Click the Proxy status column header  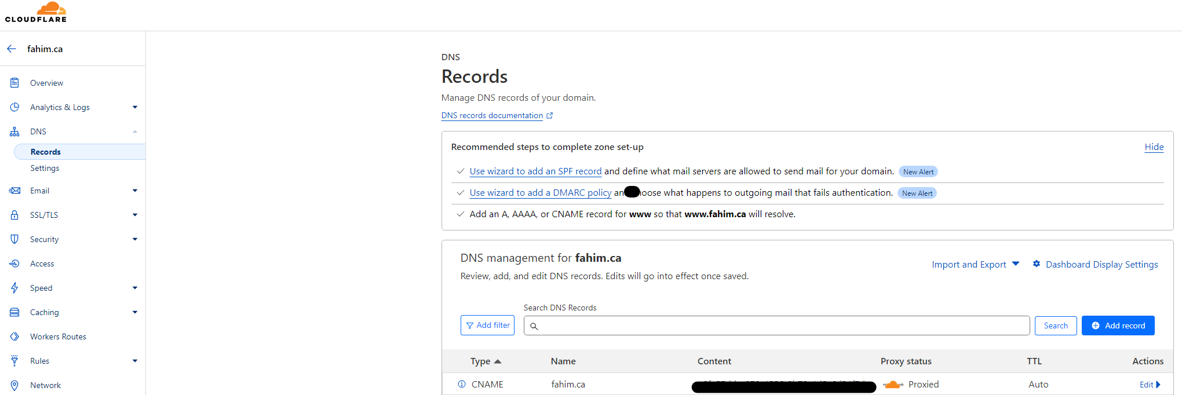coord(906,361)
